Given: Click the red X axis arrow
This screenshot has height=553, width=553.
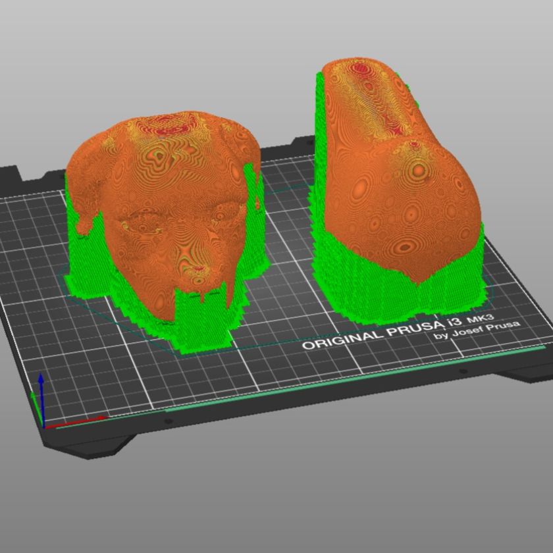Looking at the screenshot, I should [79, 421].
